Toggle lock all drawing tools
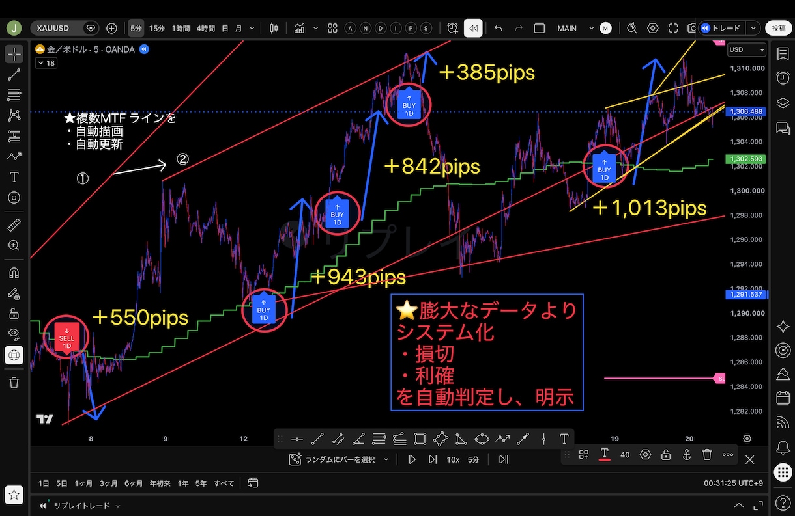Screen dimensions: 795x516 14,314
